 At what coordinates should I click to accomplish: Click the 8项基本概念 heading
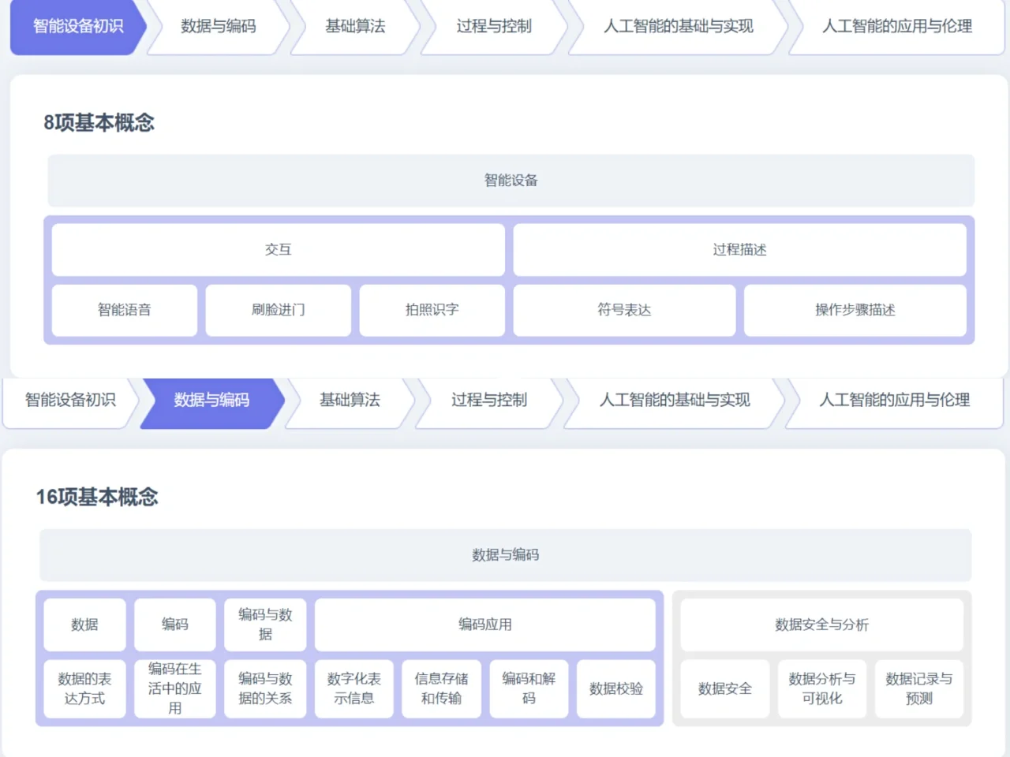point(99,123)
